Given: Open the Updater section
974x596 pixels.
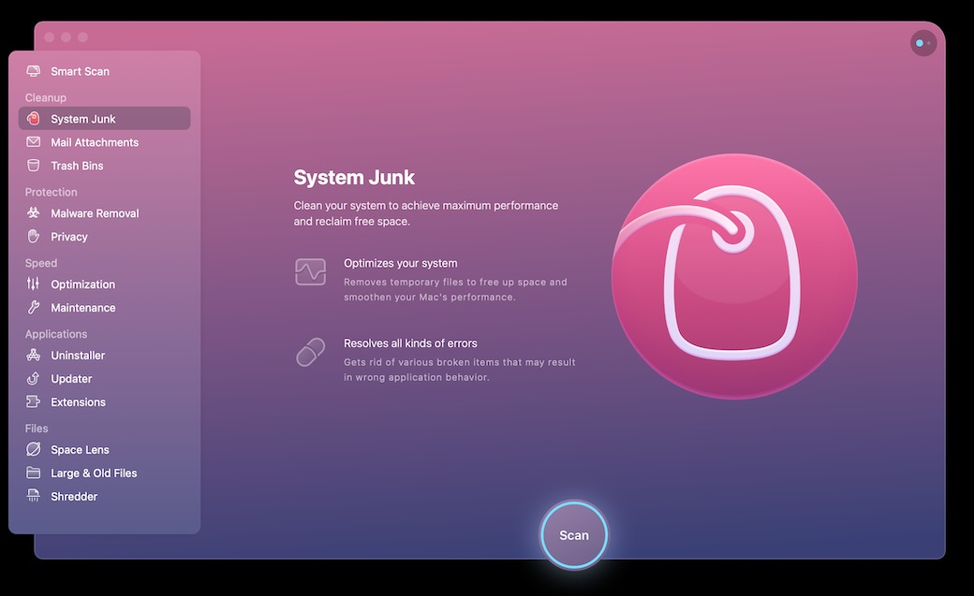Looking at the screenshot, I should (x=71, y=379).
